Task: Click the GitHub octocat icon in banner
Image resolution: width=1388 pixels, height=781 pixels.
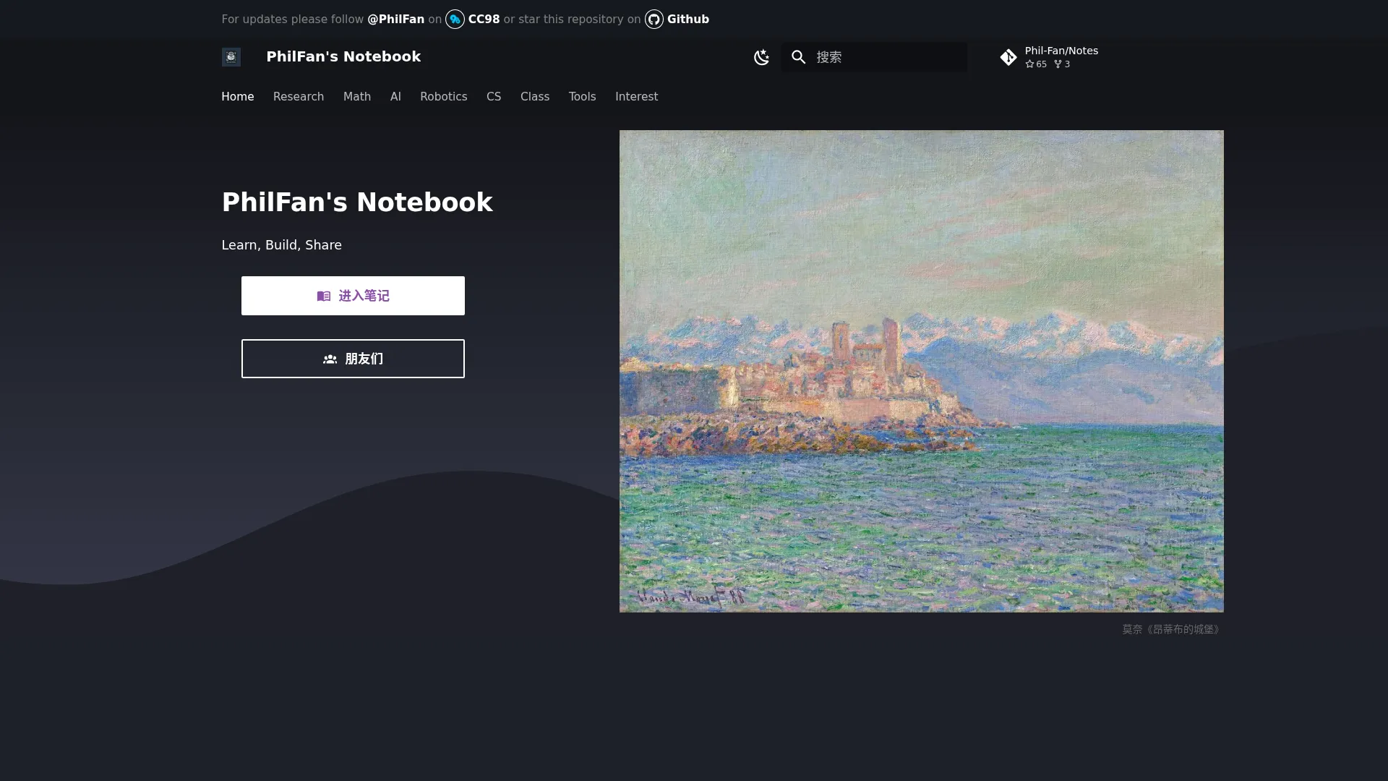Action: point(654,20)
